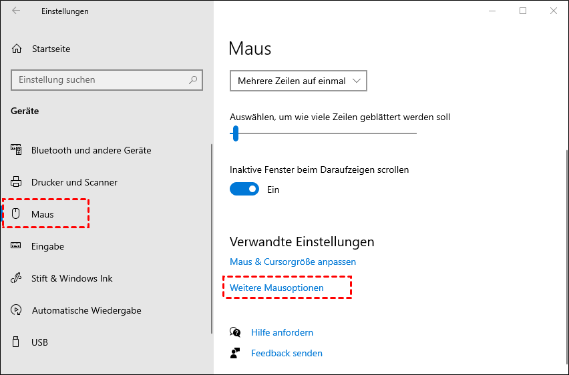Click the Einstellung suchen search field

point(100,80)
